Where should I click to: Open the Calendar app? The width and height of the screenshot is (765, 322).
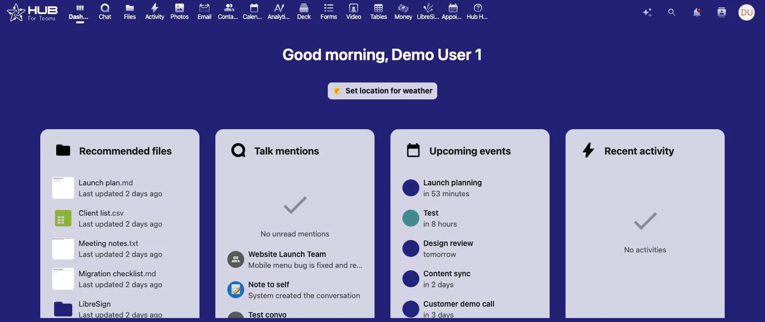point(254,12)
